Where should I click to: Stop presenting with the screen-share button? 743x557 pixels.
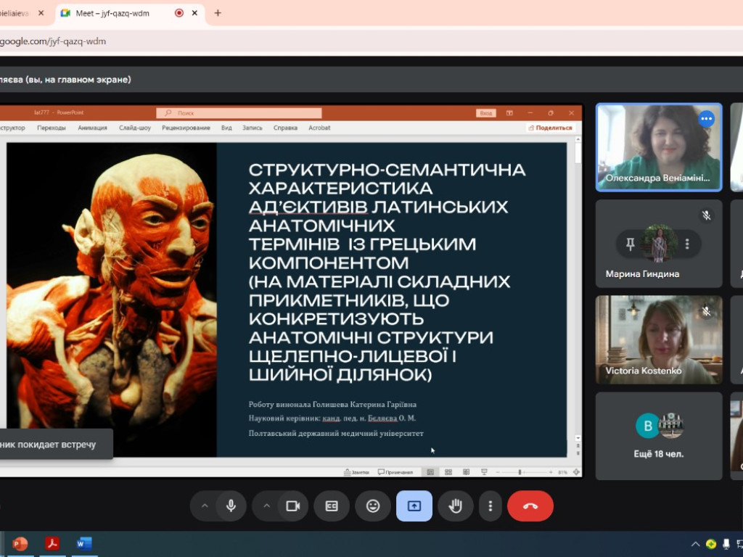coord(414,506)
